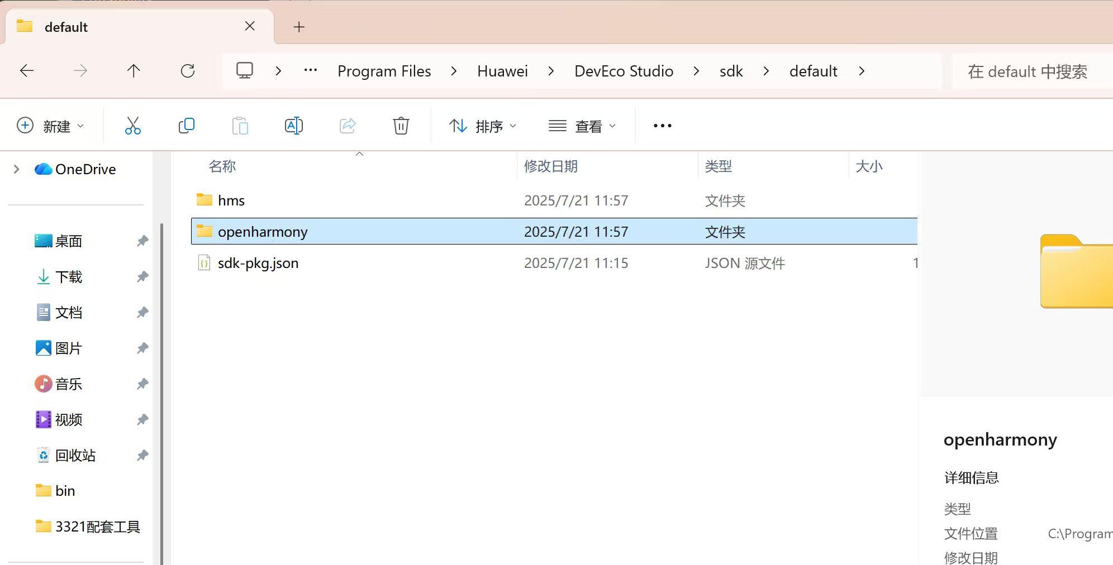The image size is (1113, 565).
Task: Rename the selected folder
Action: [x=293, y=126]
